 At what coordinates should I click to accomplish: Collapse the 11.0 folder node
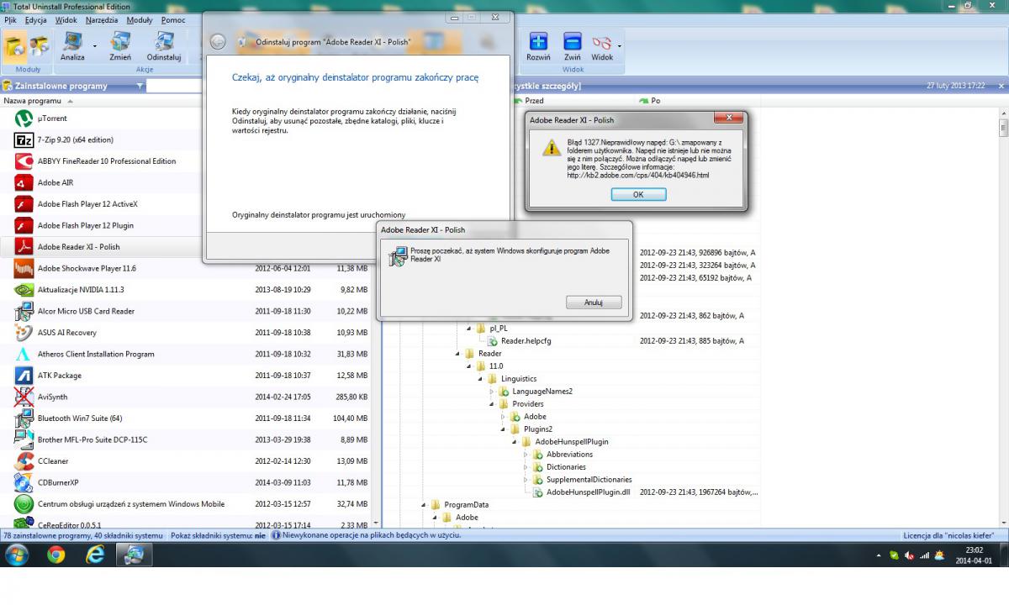pos(469,366)
